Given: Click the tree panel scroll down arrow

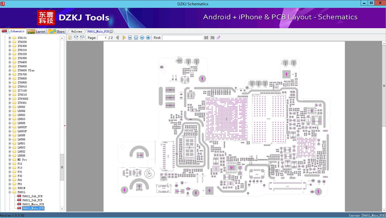Looking at the screenshot, I should click(x=62, y=209).
